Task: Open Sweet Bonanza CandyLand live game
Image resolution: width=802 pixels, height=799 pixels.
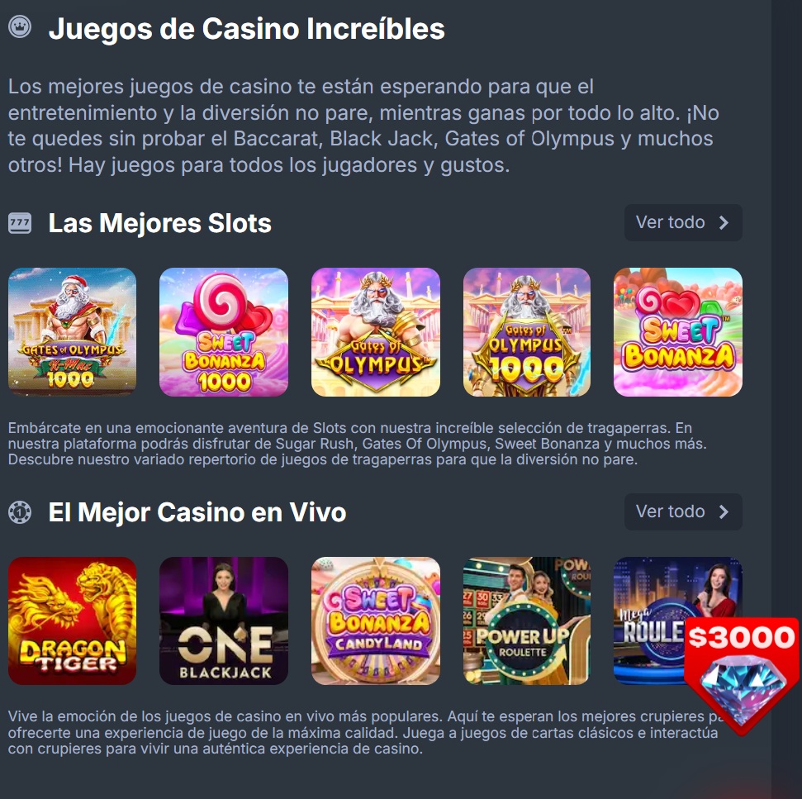Action: pyautogui.click(x=376, y=621)
